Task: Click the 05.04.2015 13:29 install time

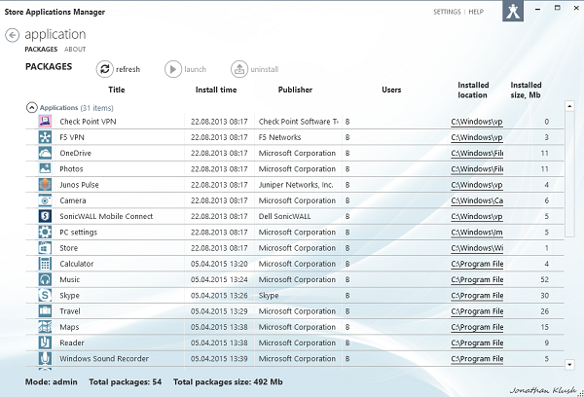Action: 219,311
